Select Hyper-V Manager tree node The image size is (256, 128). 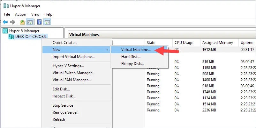pos(24,31)
